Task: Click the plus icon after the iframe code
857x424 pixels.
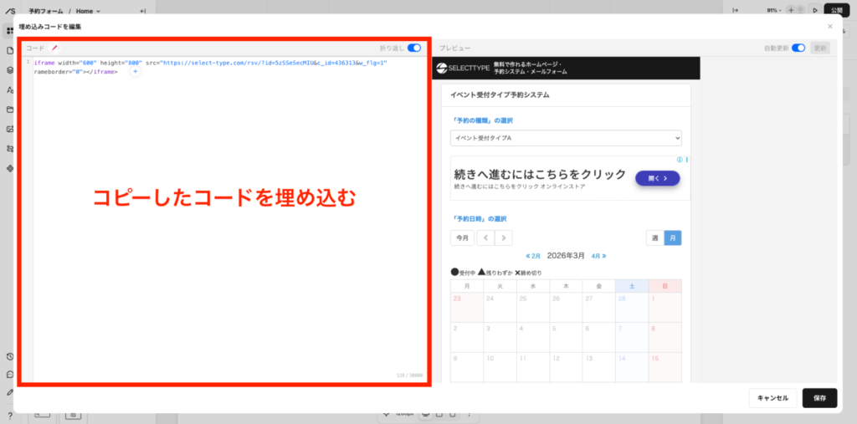Action: pos(135,72)
